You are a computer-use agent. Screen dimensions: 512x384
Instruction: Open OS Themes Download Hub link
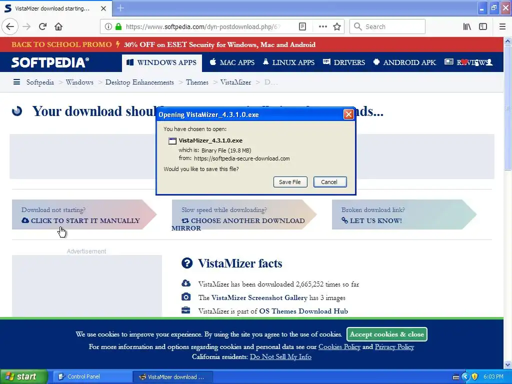tap(303, 311)
